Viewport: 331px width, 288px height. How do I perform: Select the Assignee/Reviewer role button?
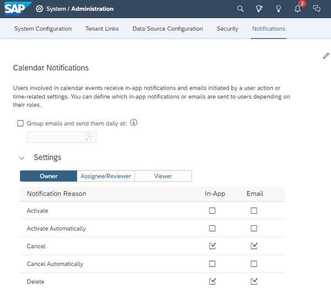106,176
